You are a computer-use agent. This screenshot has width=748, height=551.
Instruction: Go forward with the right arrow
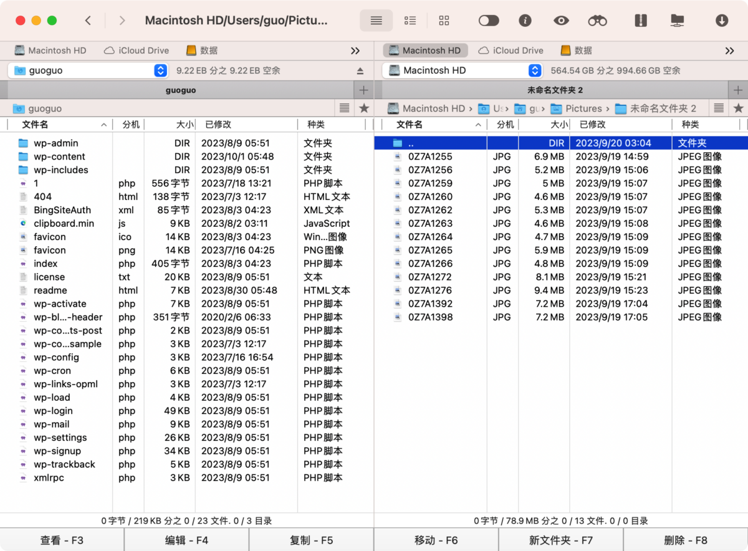pyautogui.click(x=122, y=21)
